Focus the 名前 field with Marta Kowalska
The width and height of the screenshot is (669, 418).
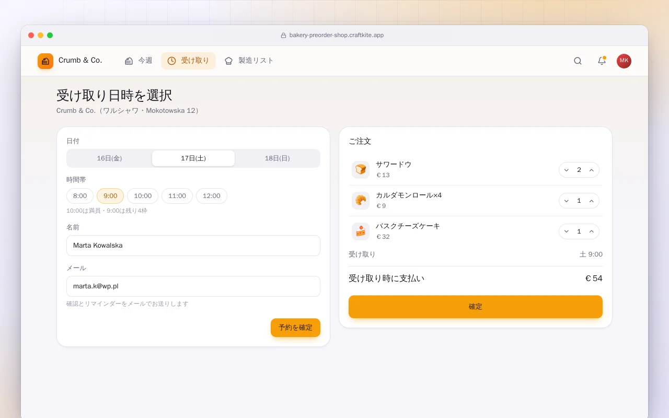(193, 246)
